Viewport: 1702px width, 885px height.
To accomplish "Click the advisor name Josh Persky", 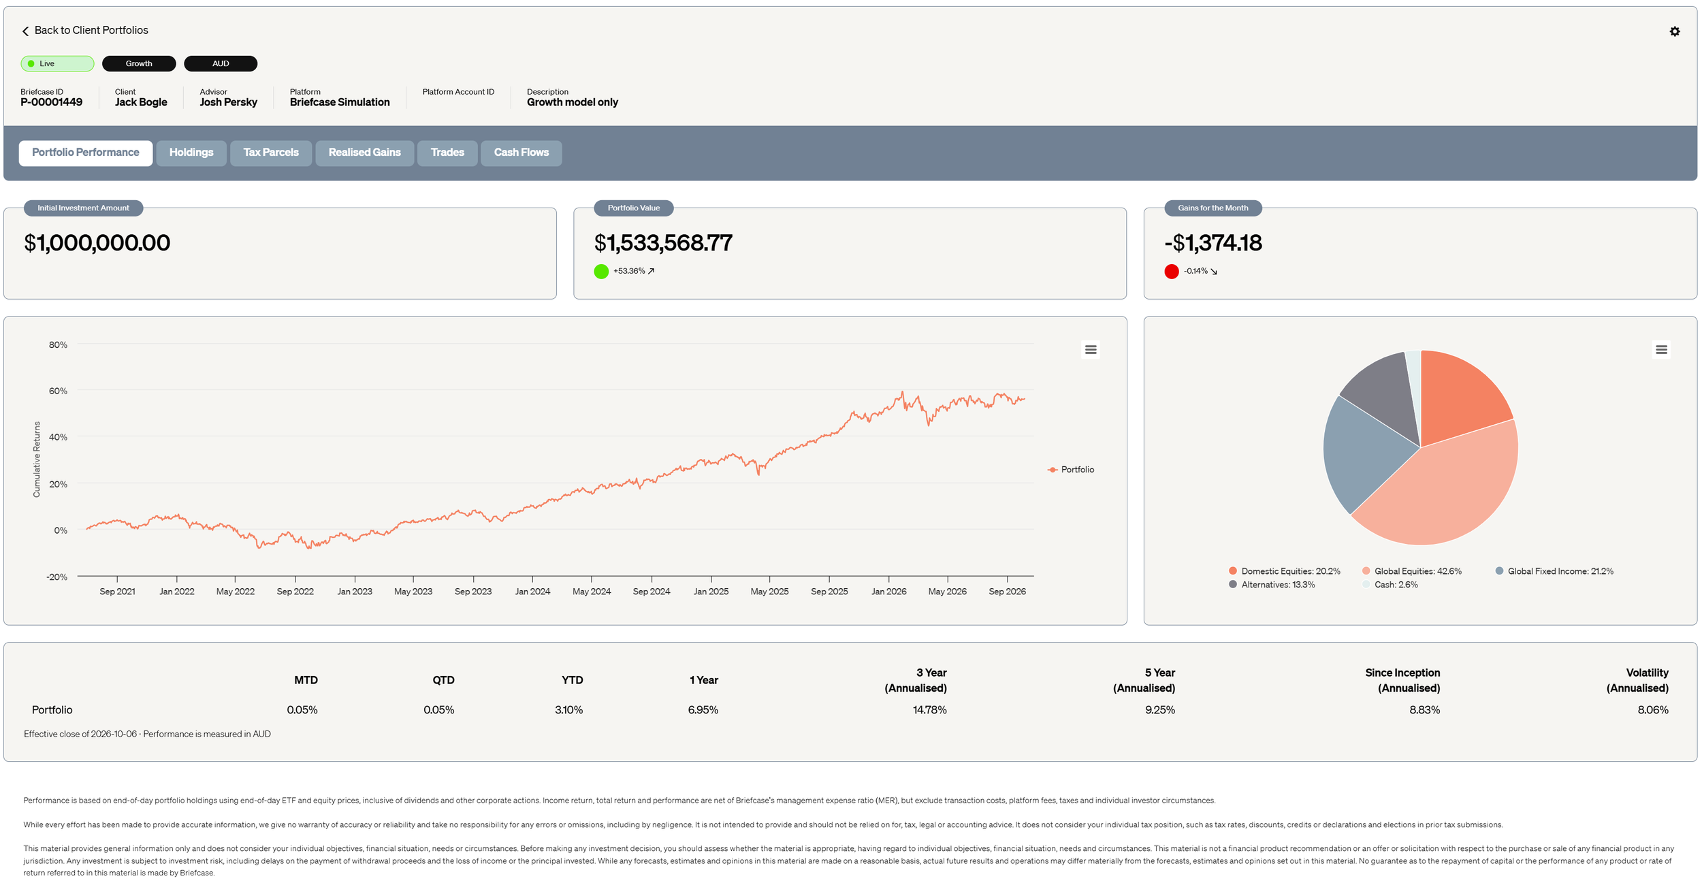I will coord(229,103).
